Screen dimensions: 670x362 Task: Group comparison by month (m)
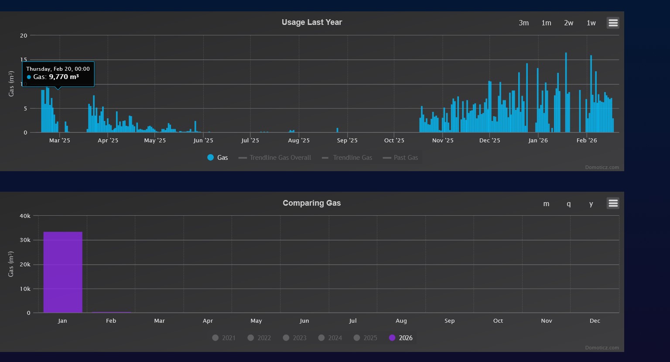point(546,204)
